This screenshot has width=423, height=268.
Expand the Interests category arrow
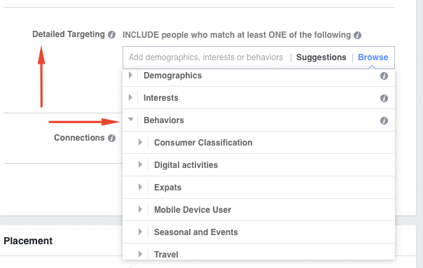(130, 97)
